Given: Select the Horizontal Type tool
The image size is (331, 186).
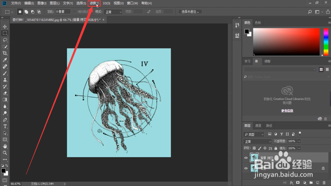Looking at the screenshot, I should [x=5, y=126].
